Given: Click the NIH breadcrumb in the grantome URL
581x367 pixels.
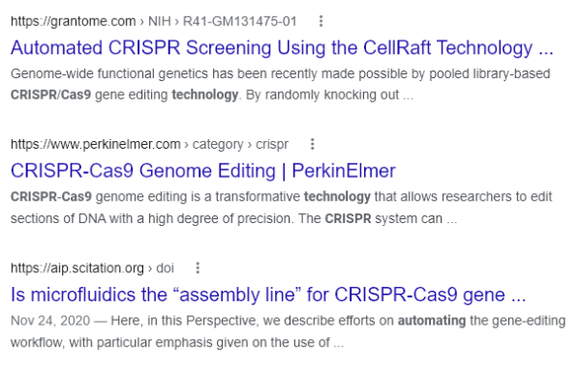Looking at the screenshot, I should click(160, 21).
